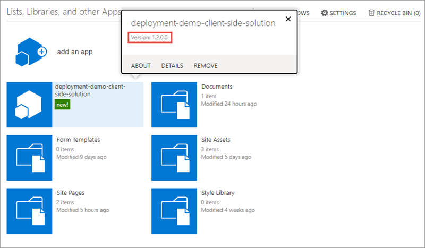The image size is (425, 248).
Task: Choose REMOVE in the callout
Action: point(206,66)
